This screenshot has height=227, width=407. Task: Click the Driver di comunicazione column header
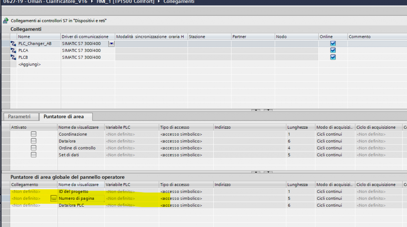(88, 37)
